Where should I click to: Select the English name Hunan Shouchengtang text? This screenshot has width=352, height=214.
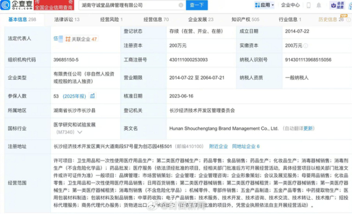tap(224, 128)
